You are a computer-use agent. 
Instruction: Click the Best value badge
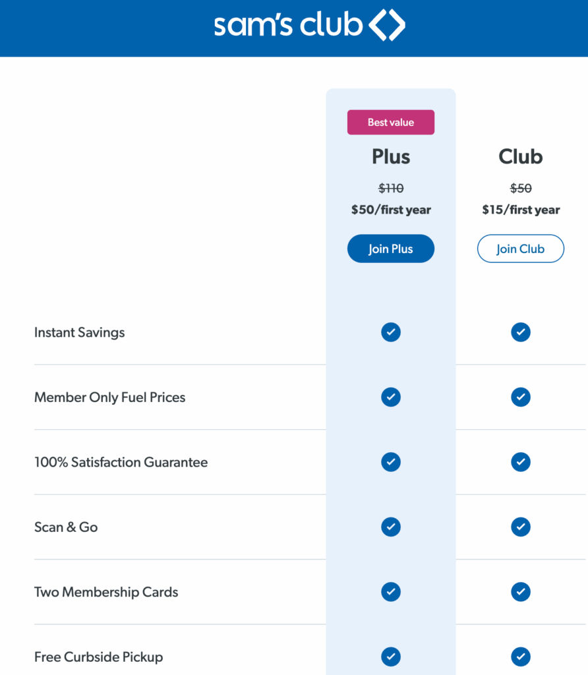(391, 123)
